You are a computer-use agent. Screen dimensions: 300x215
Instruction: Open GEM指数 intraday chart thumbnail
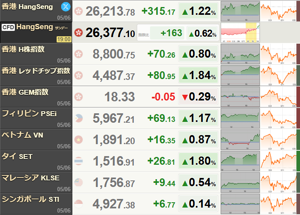pos(240,97)
